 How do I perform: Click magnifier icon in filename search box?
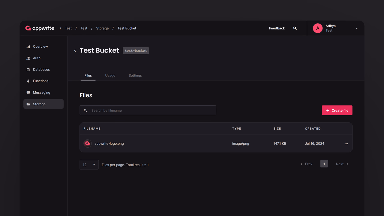coord(85,110)
